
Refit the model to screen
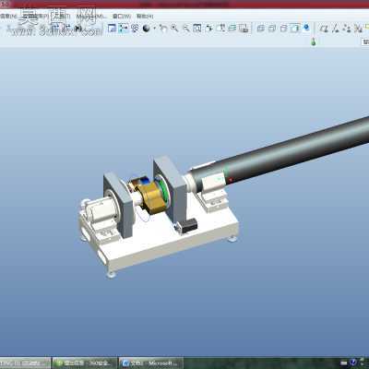197,29
